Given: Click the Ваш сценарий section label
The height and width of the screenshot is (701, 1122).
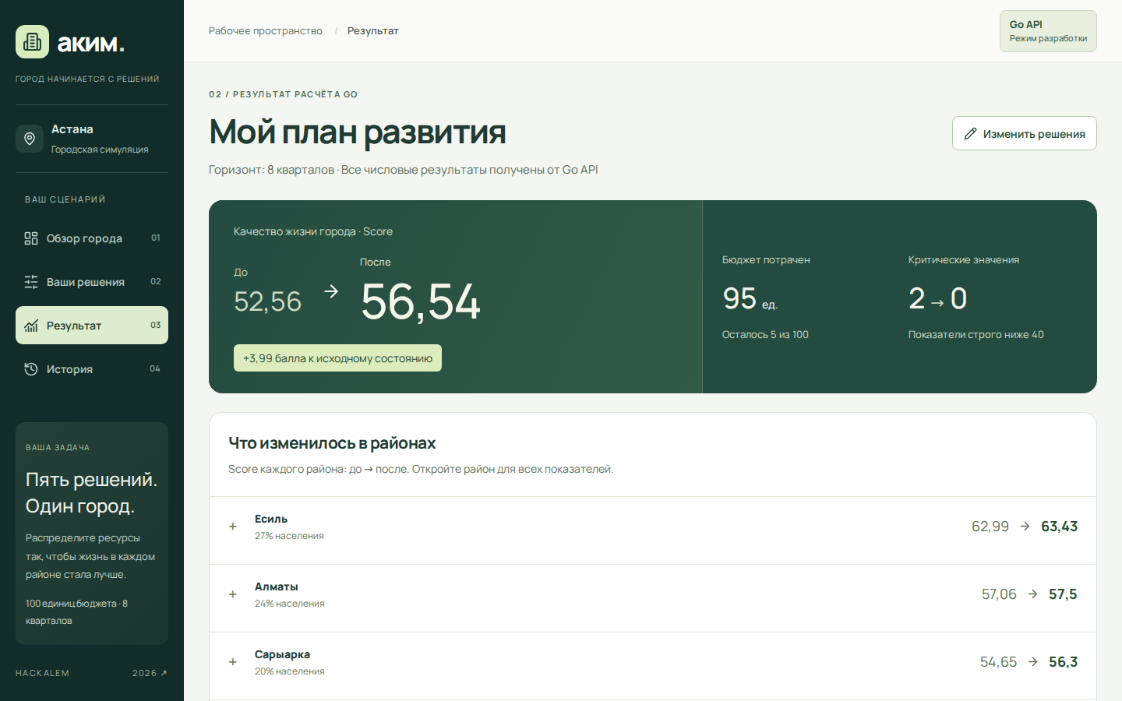Looking at the screenshot, I should [65, 199].
